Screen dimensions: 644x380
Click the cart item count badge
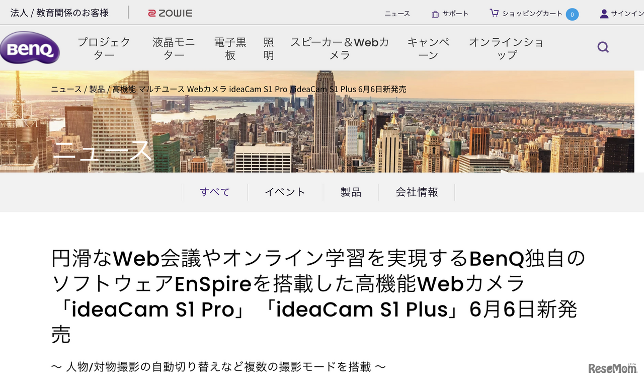pyautogui.click(x=572, y=14)
